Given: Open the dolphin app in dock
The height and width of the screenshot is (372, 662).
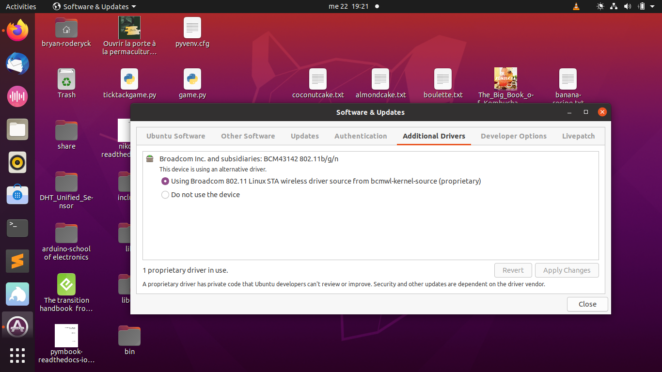Looking at the screenshot, I should [17, 294].
